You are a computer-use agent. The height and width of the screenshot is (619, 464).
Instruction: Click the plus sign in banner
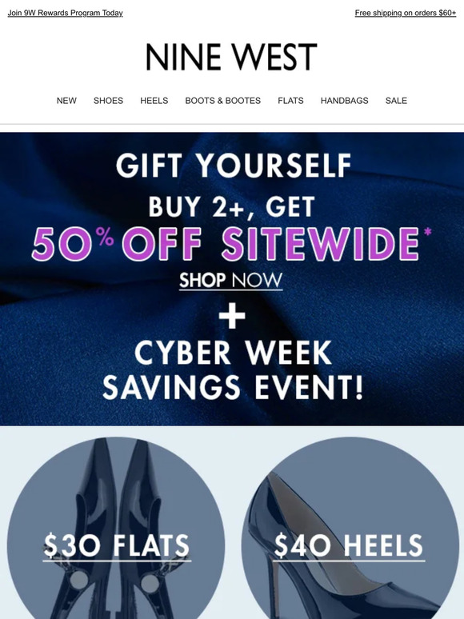[x=232, y=315]
